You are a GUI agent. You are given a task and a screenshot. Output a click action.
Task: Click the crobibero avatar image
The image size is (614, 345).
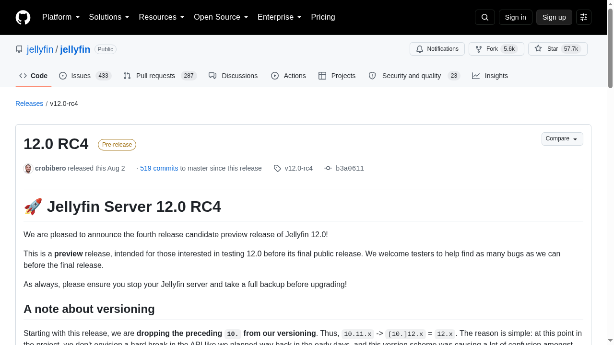pos(28,169)
